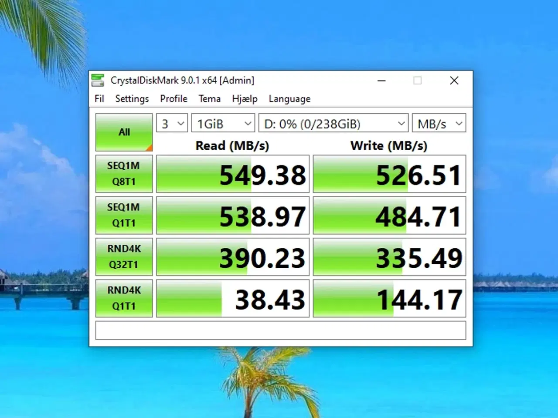Click the empty comment field at bottom

click(x=280, y=330)
